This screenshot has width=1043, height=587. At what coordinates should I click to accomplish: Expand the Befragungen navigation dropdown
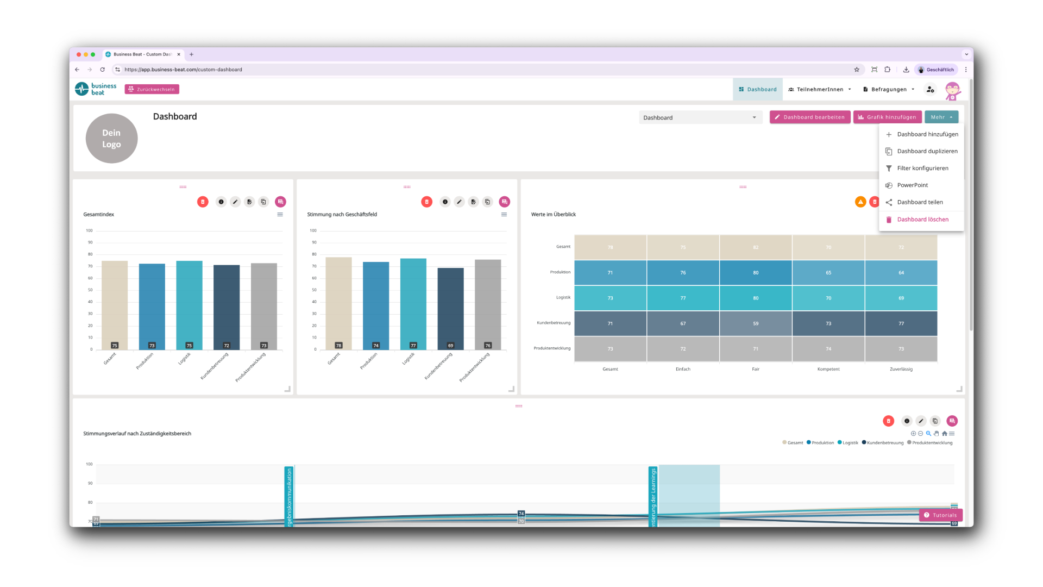click(x=889, y=90)
